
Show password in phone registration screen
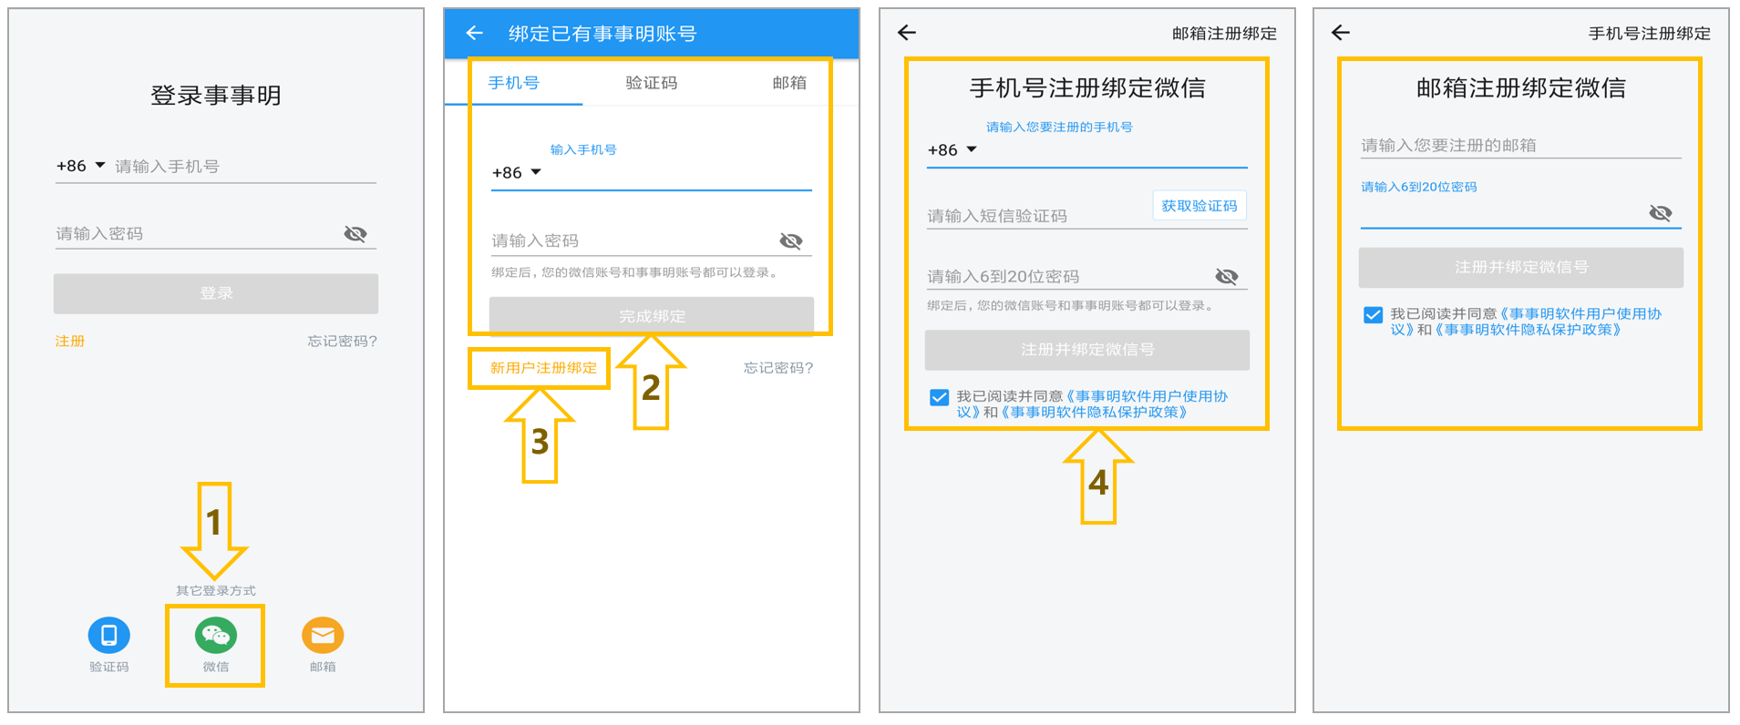[1227, 276]
